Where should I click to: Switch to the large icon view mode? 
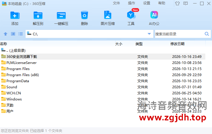point(13,34)
